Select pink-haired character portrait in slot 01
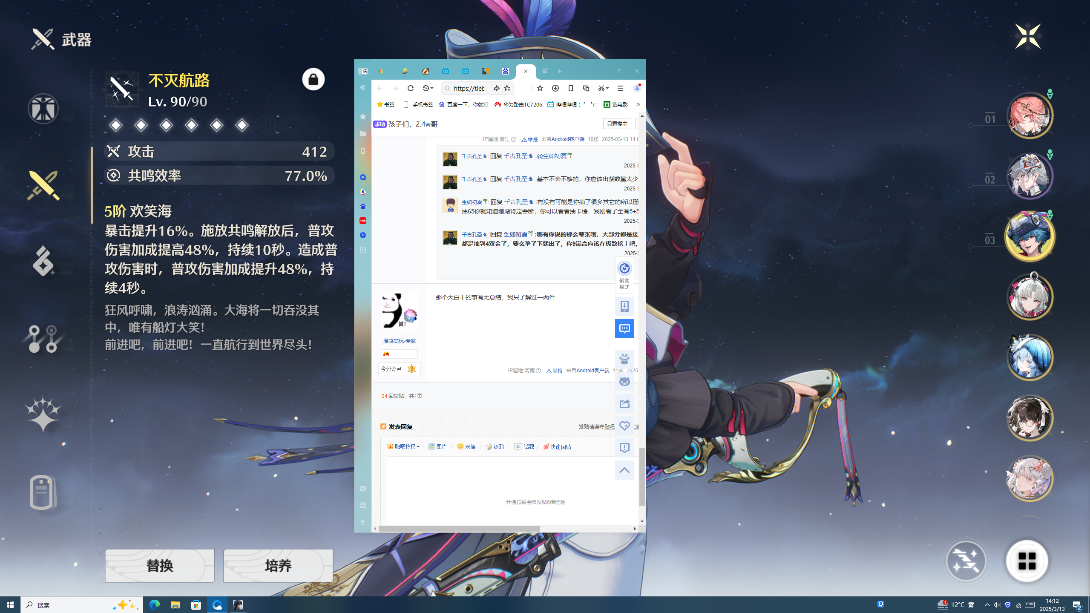The width and height of the screenshot is (1090, 613). click(1030, 115)
